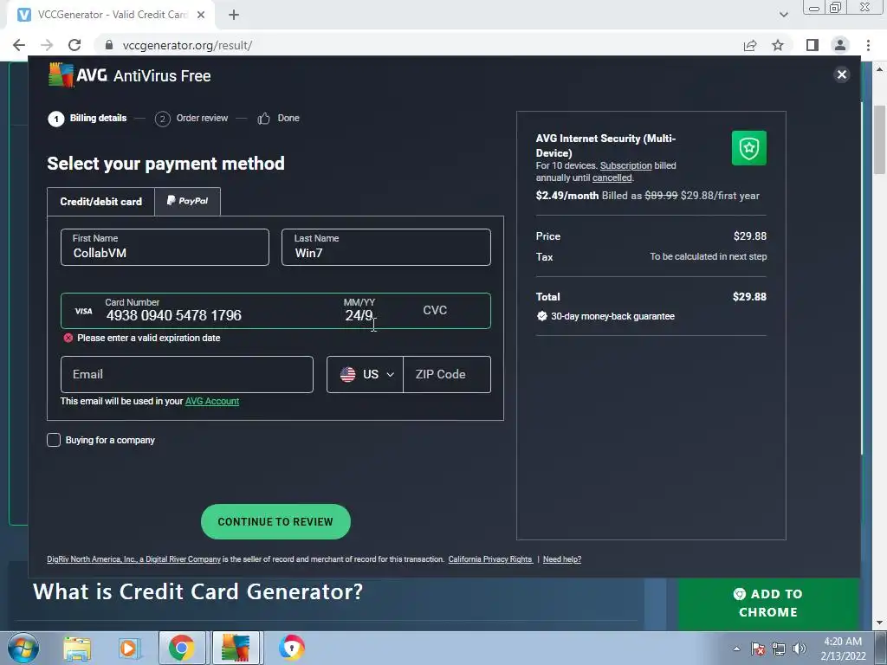Expand the Chrome tab search chevron

tap(783, 15)
